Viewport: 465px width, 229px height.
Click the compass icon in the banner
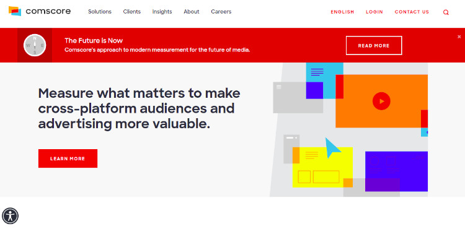pos(35,45)
